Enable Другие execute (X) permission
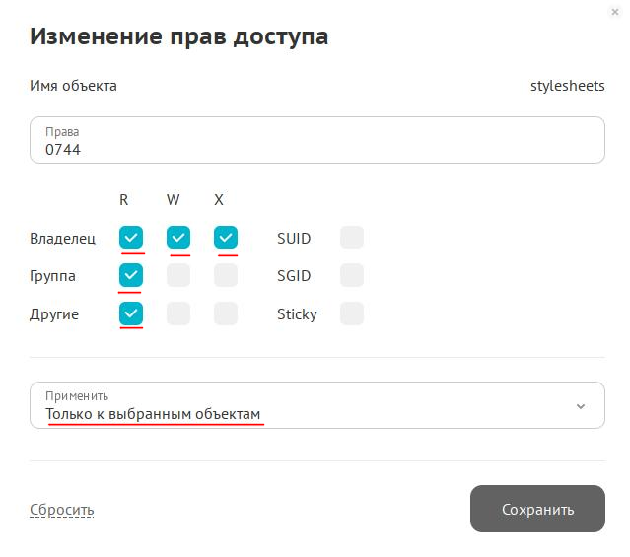 click(x=226, y=314)
